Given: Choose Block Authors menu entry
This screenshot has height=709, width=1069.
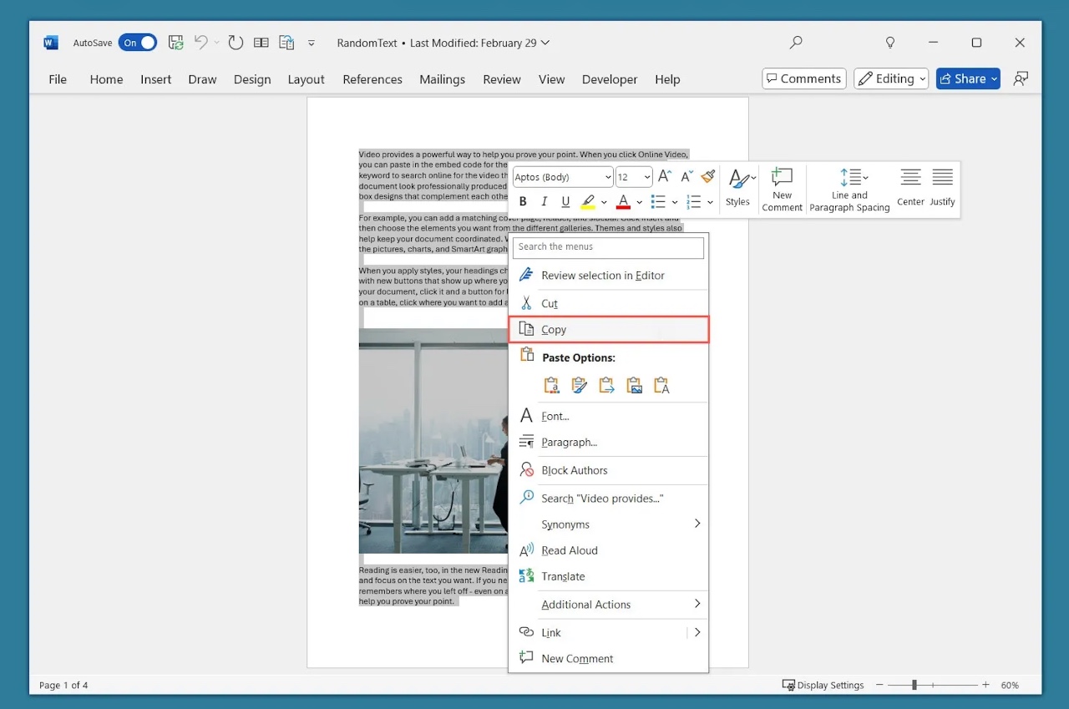Looking at the screenshot, I should 609,470.
